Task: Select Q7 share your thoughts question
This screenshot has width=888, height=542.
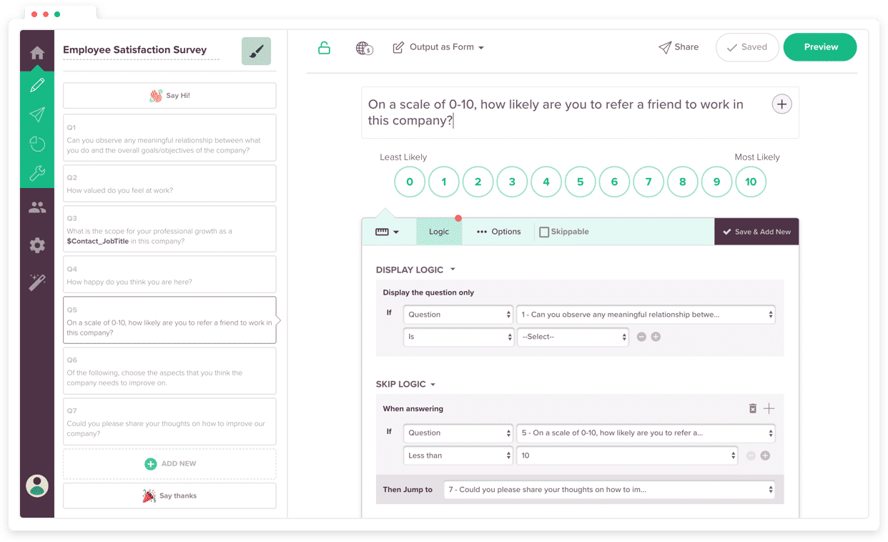Action: (x=169, y=421)
